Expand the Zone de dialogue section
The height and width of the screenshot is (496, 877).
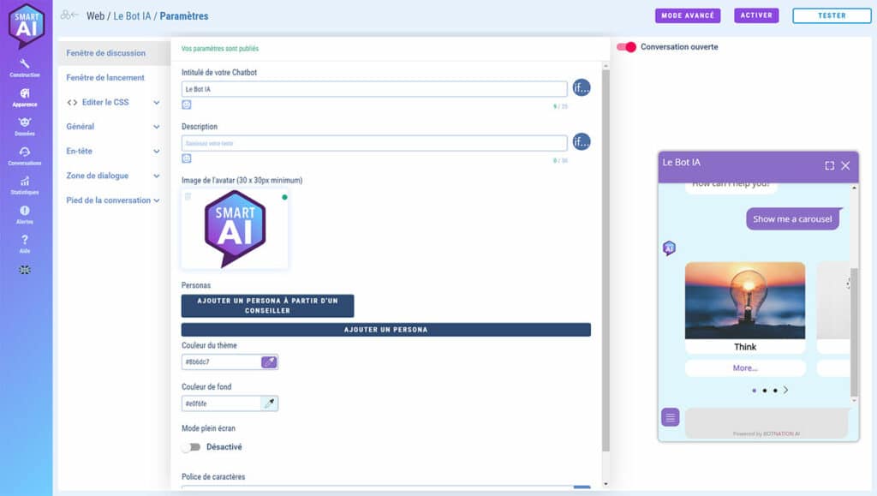coord(113,176)
